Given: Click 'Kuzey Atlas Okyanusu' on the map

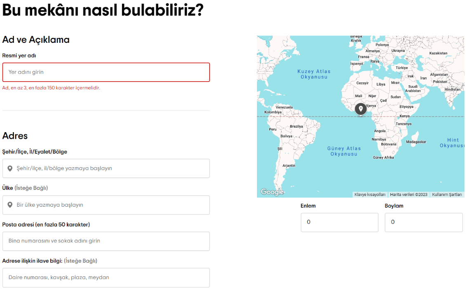Looking at the screenshot, I should [x=314, y=74].
